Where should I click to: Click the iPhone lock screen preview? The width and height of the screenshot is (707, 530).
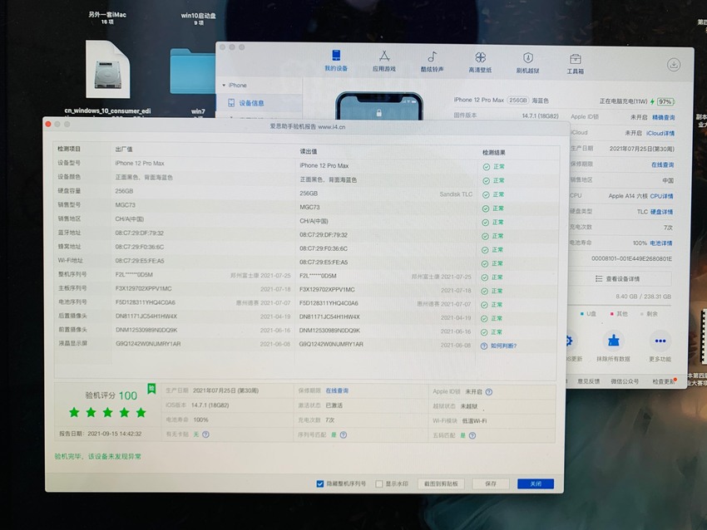(378, 107)
